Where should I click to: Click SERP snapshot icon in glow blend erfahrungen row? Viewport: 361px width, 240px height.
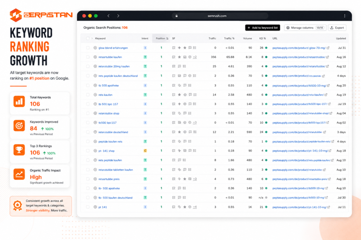tap(173, 48)
